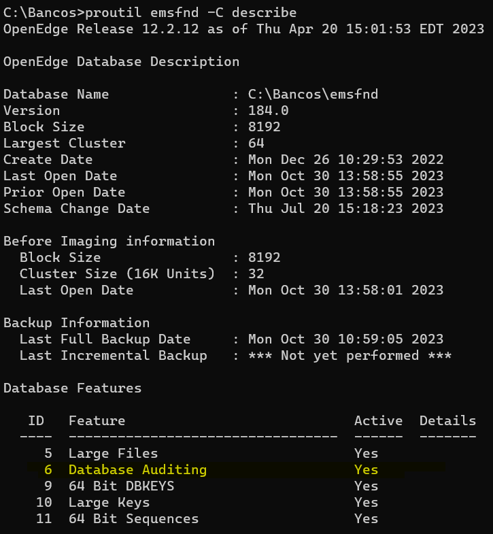
Task: Click the '64 Bit Sequences' feature
Action: (x=133, y=519)
